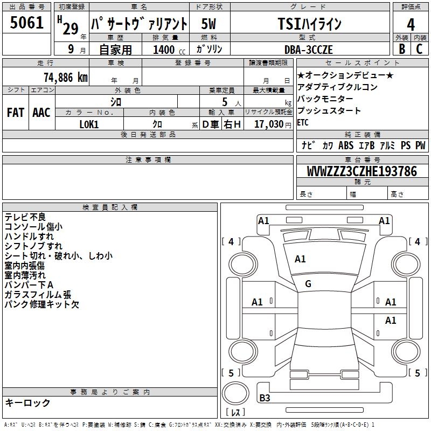This screenshot has height=431, width=431.
Task: Click the inspector note 室内内張傷
Action: tap(24, 266)
